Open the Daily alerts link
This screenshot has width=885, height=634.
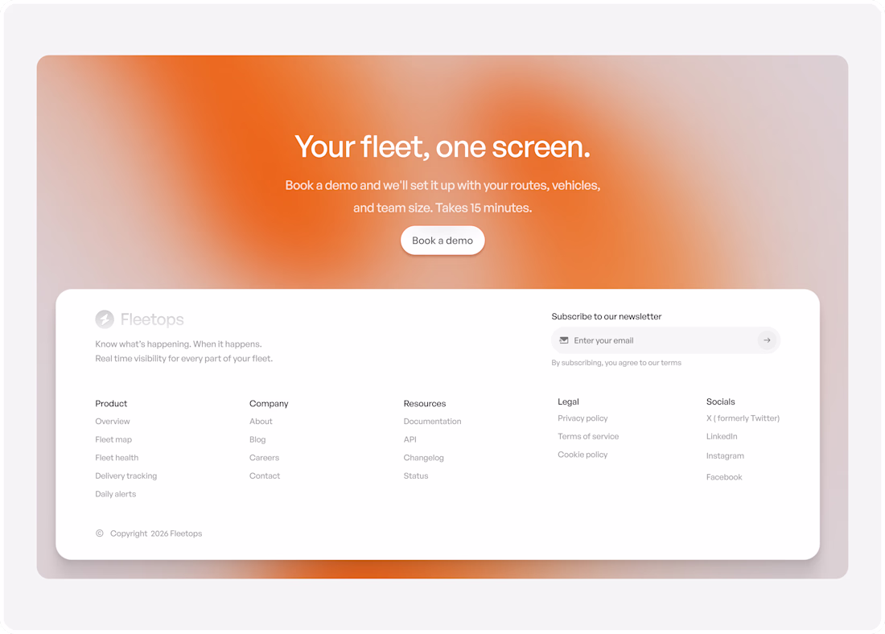[116, 493]
